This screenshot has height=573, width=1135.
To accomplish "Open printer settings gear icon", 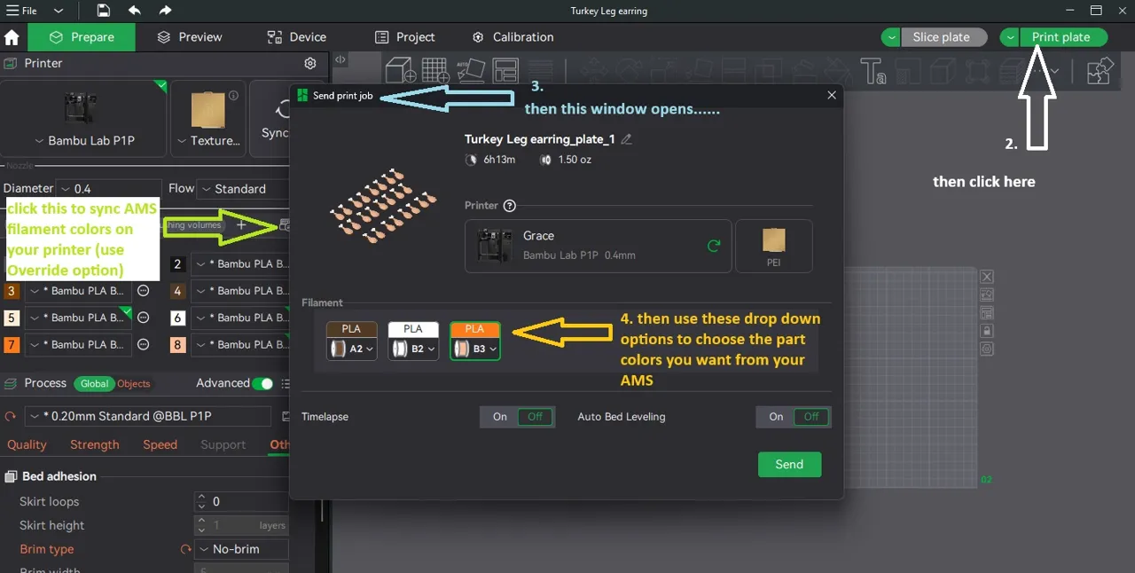I will click(310, 63).
